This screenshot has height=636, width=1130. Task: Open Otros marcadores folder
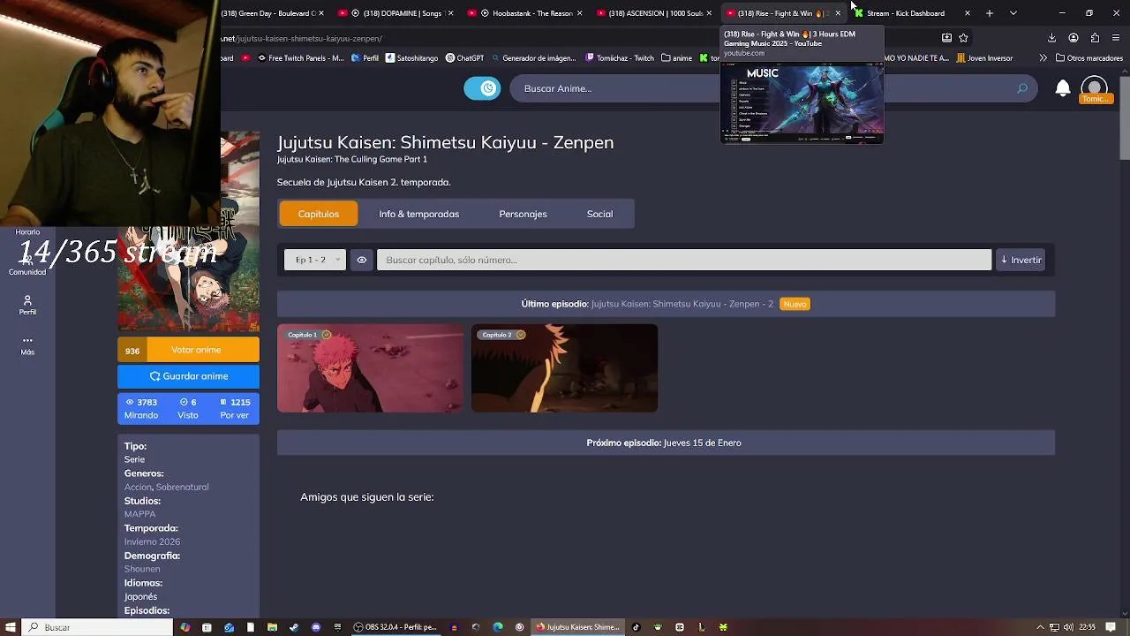click(1089, 58)
